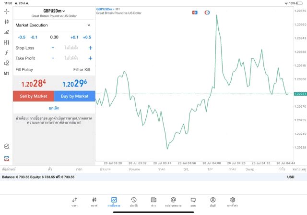The width and height of the screenshot is (307, 215).
Task: Expand the Market Execution order type dropdown
Action: coord(54,25)
